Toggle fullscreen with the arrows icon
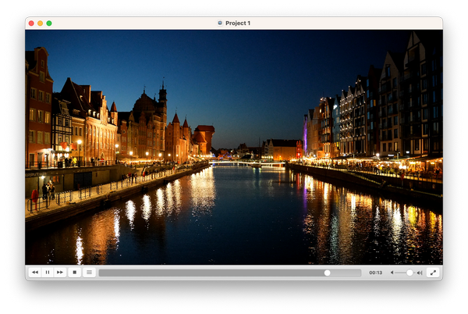The height and width of the screenshot is (314, 468). click(433, 273)
